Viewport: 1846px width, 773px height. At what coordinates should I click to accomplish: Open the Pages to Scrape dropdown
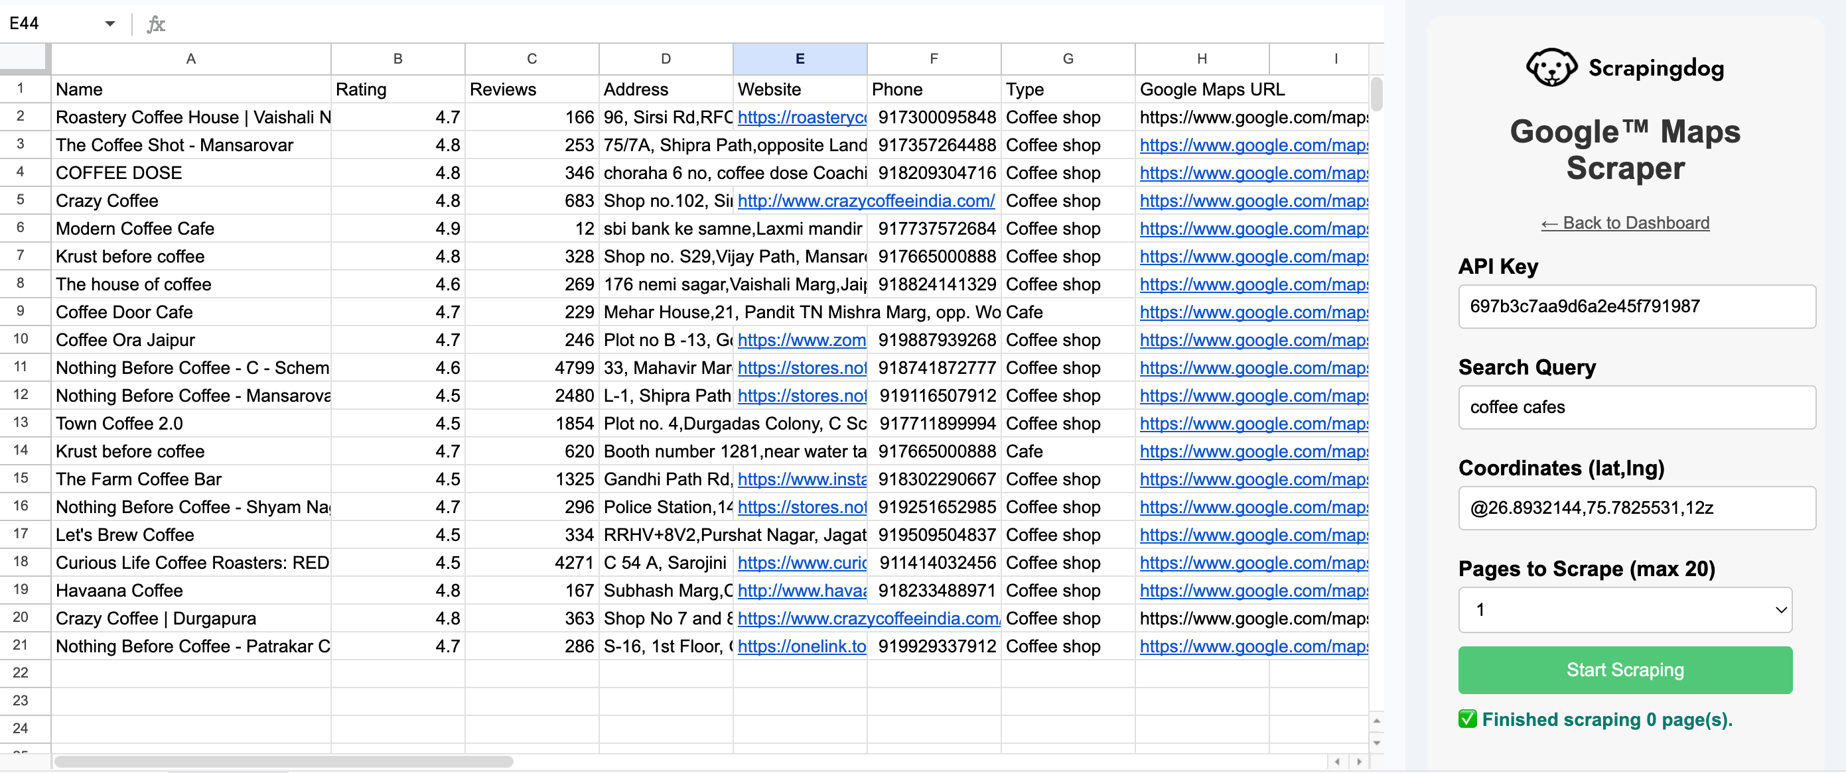pyautogui.click(x=1624, y=610)
